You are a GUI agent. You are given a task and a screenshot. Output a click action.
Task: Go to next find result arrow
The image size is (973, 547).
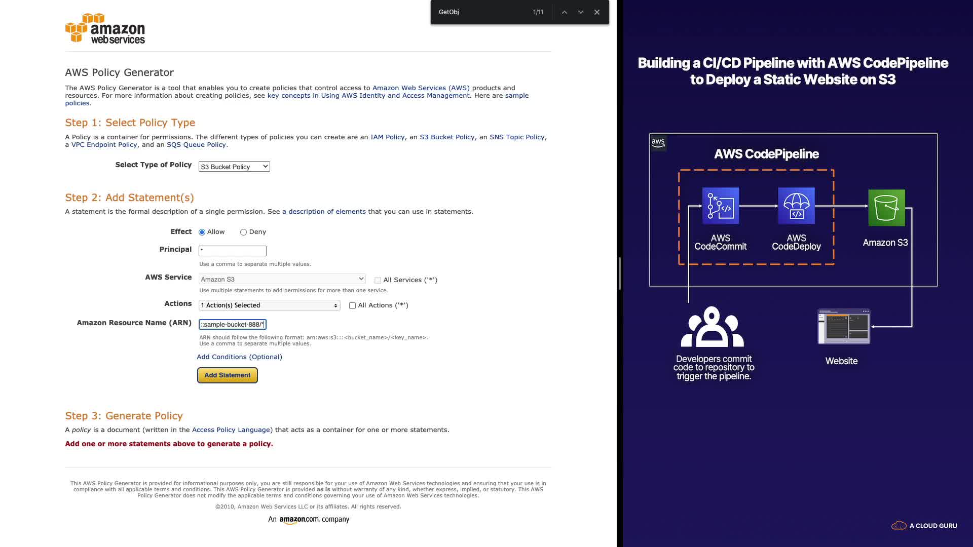[x=581, y=12]
